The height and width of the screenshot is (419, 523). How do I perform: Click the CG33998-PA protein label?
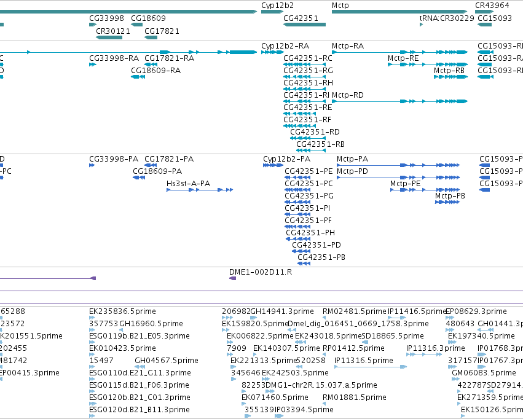pos(114,159)
